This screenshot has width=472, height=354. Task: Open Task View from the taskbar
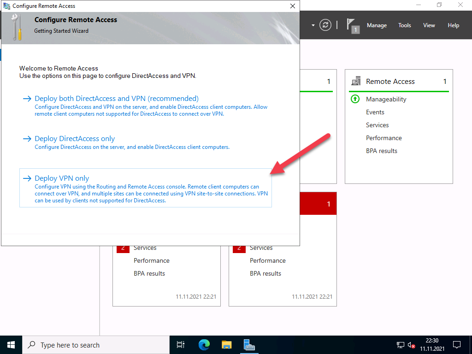(x=181, y=345)
